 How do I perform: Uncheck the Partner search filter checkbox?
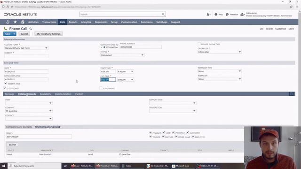(x=163, y=137)
